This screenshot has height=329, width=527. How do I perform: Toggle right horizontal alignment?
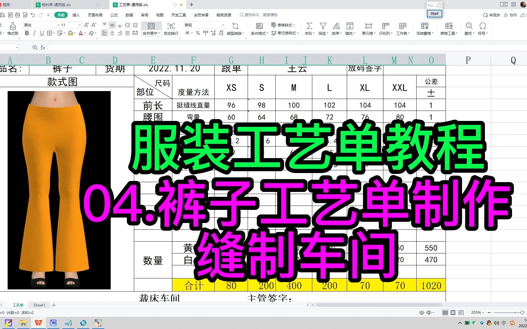click(x=120, y=33)
